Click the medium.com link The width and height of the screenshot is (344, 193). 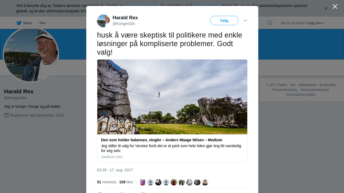112,157
